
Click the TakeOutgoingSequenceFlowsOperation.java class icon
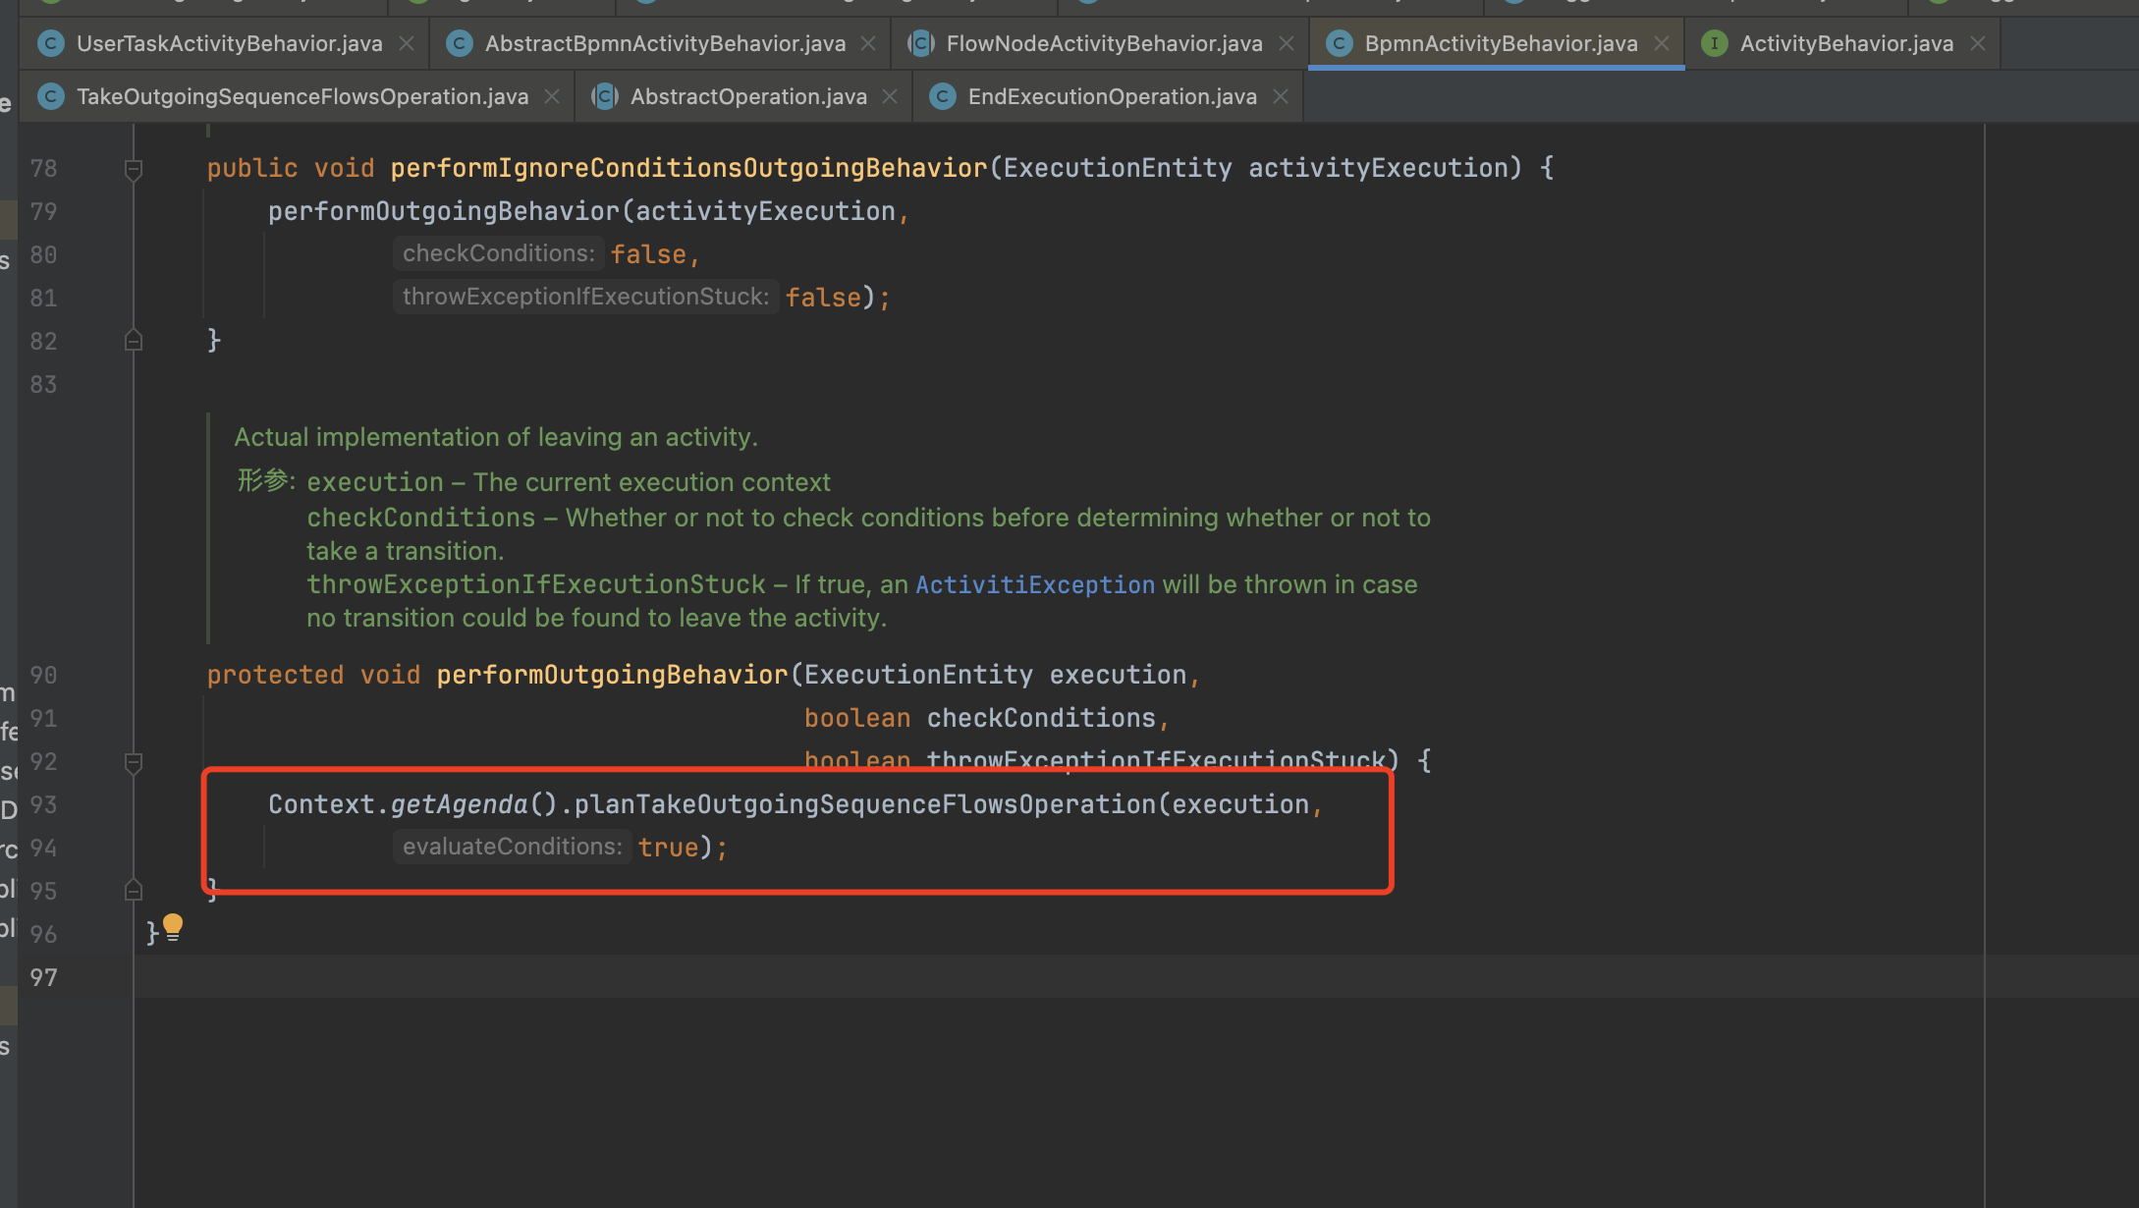tap(51, 96)
